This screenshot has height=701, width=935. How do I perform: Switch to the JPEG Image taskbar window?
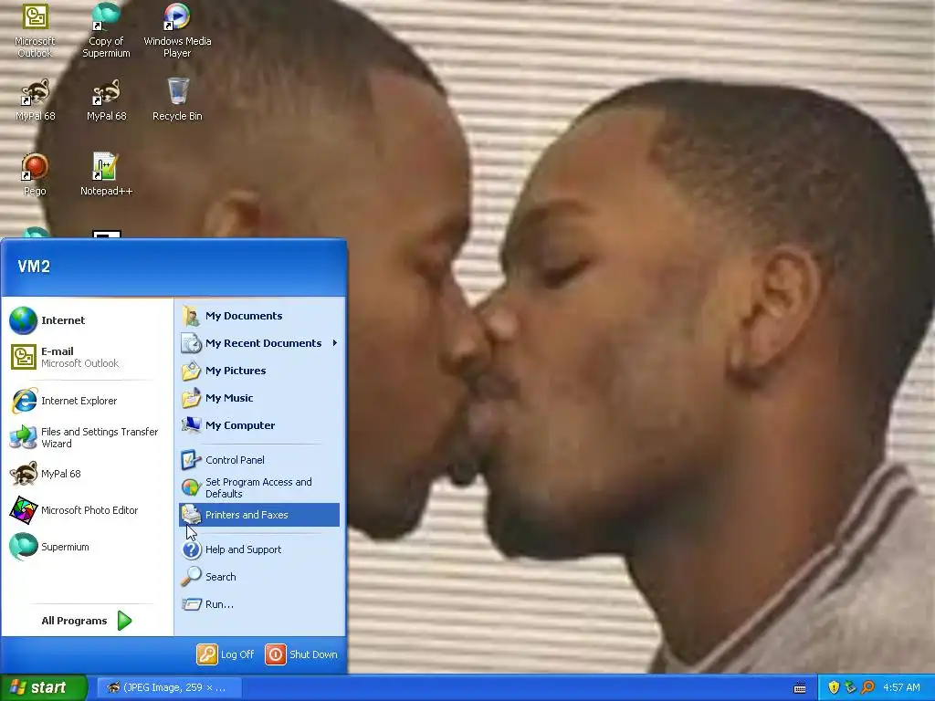pos(169,688)
